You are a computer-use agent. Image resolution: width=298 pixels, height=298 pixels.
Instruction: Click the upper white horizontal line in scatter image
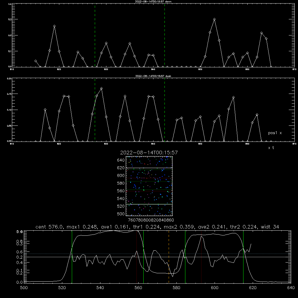149,168
